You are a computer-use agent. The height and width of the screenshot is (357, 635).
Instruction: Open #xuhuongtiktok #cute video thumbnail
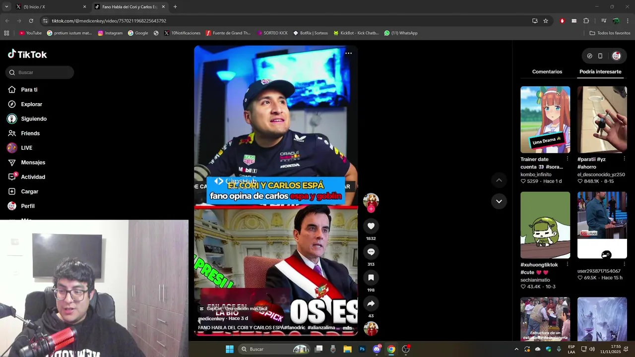(545, 225)
